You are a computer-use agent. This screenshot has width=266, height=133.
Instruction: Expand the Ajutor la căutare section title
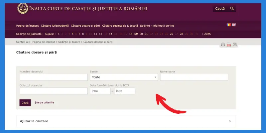(x=34, y=121)
